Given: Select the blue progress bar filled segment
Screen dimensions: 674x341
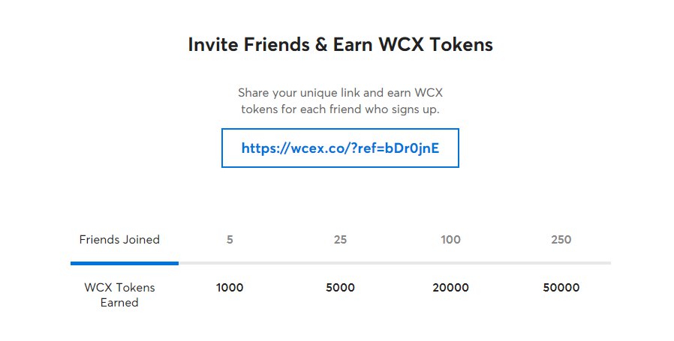Looking at the screenshot, I should point(125,263).
